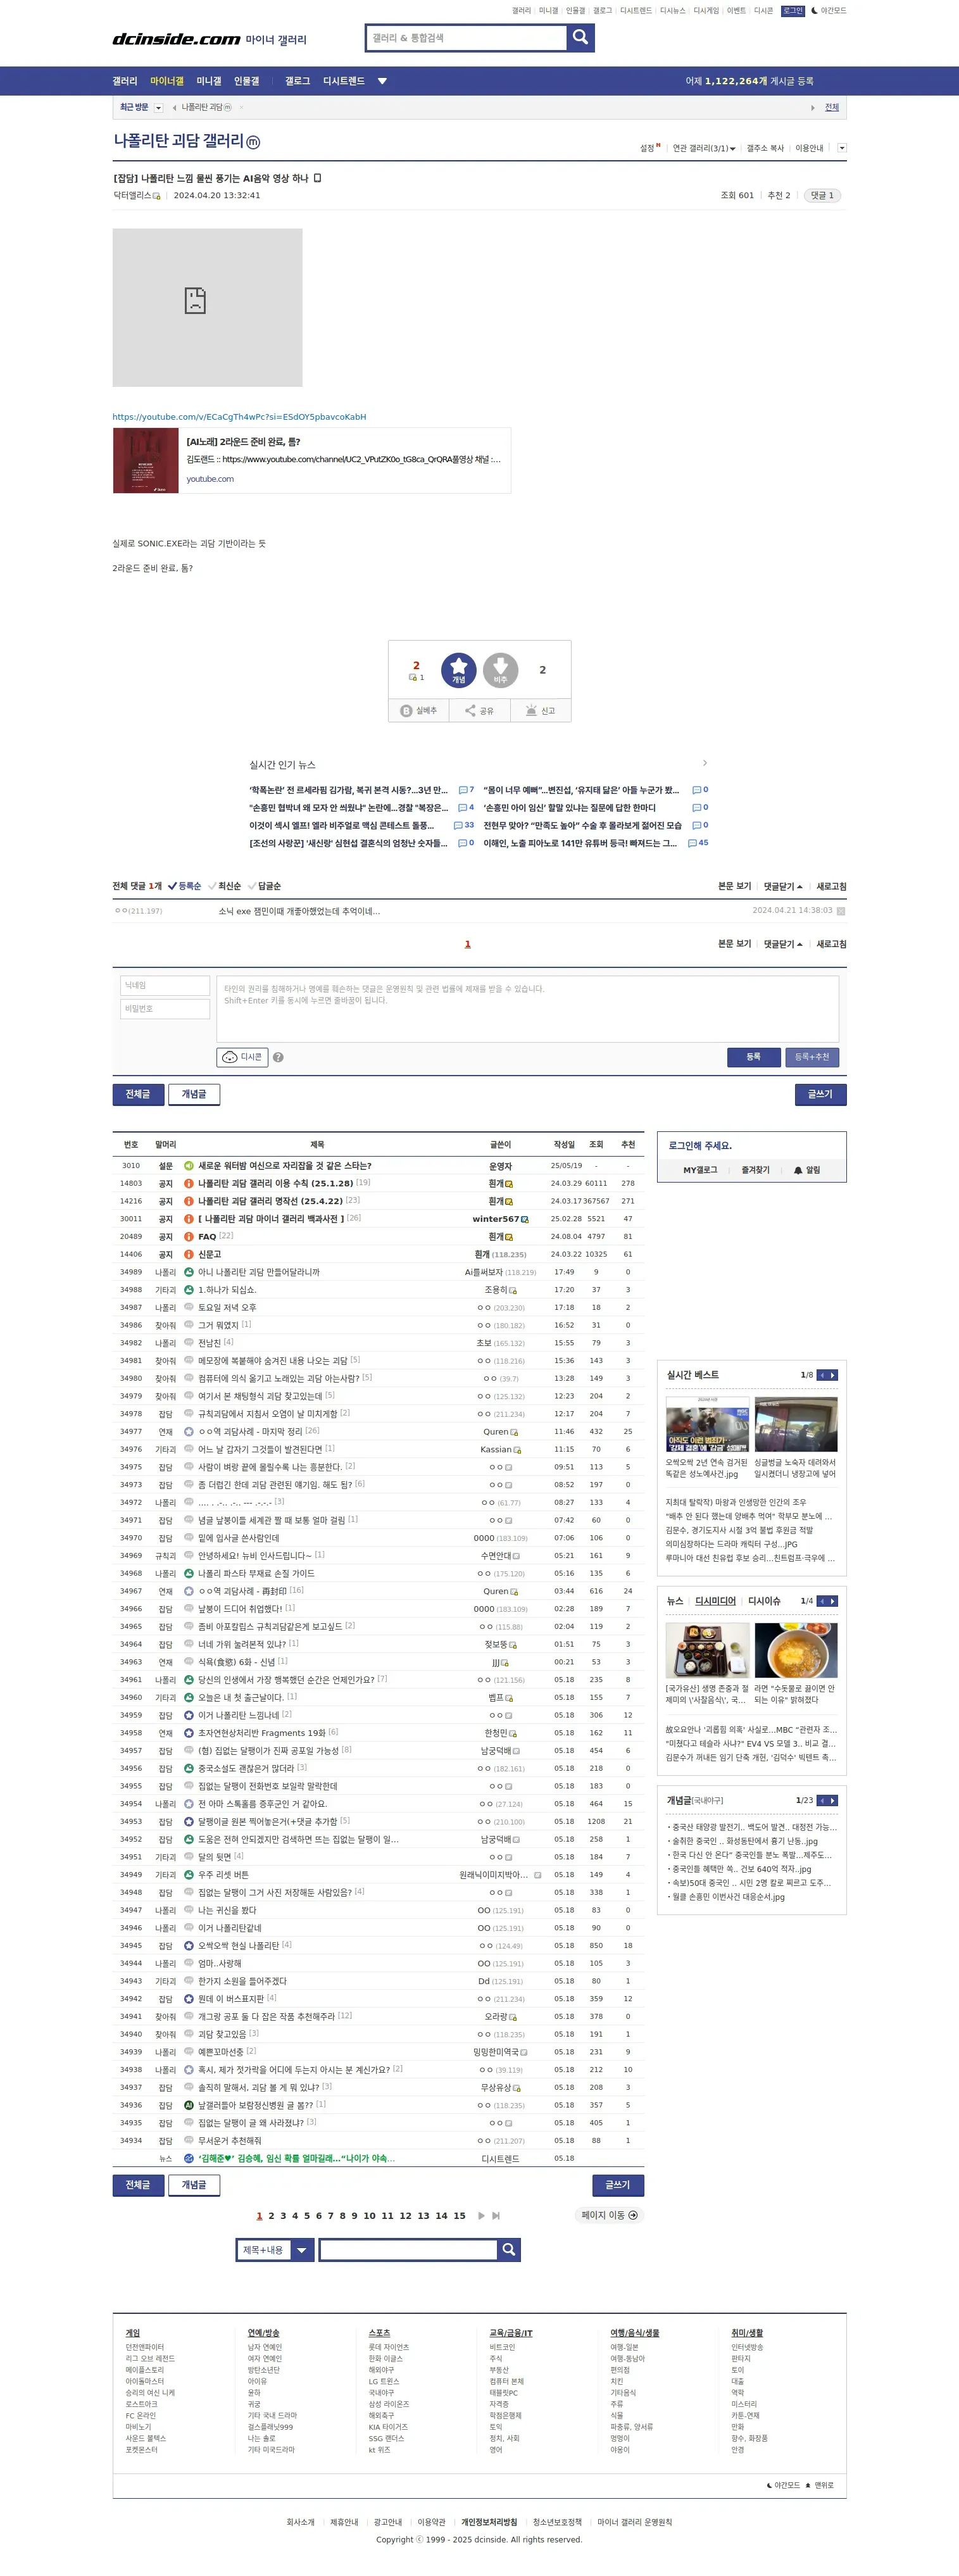Click the previous arrow in 실시간 베스트
The width and height of the screenshot is (959, 2576).
(x=823, y=1375)
